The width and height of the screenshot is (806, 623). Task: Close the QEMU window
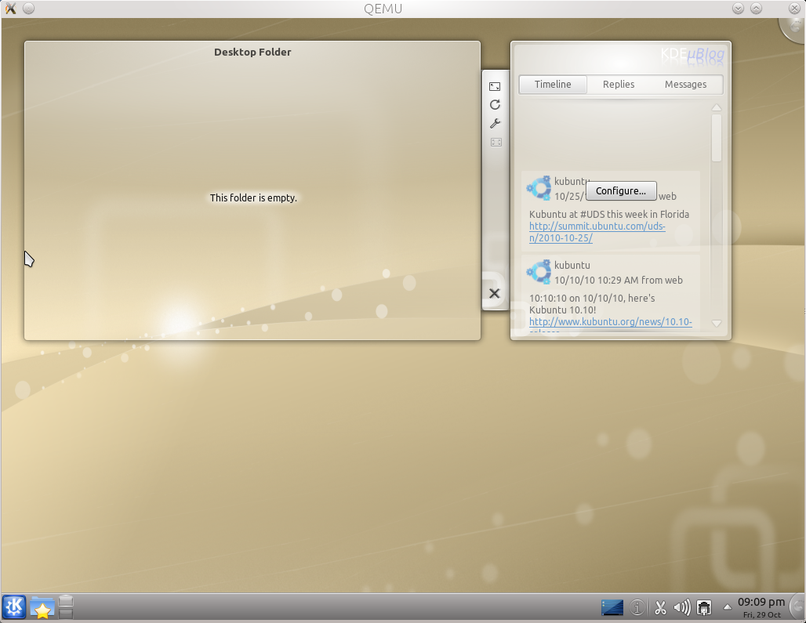click(x=794, y=8)
